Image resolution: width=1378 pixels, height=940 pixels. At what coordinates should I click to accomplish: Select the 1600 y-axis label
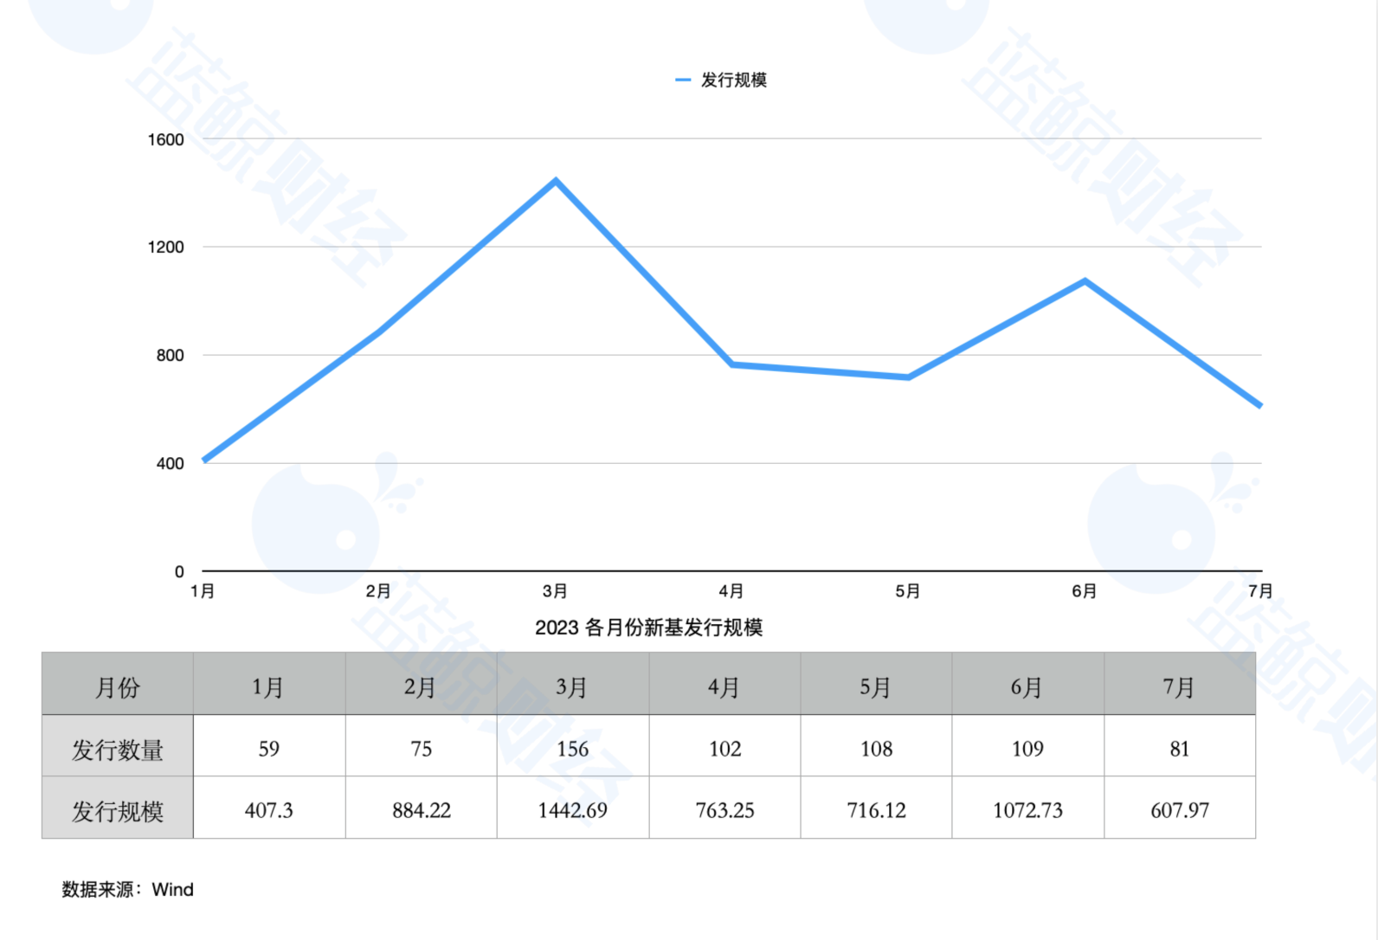point(165,139)
